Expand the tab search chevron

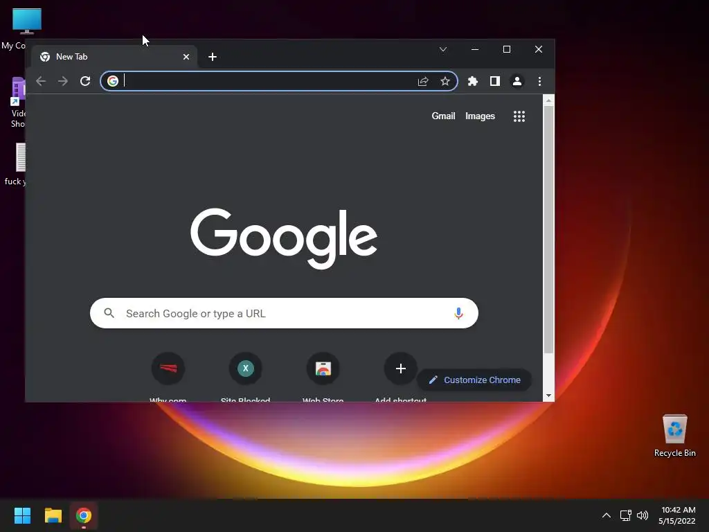pos(443,49)
